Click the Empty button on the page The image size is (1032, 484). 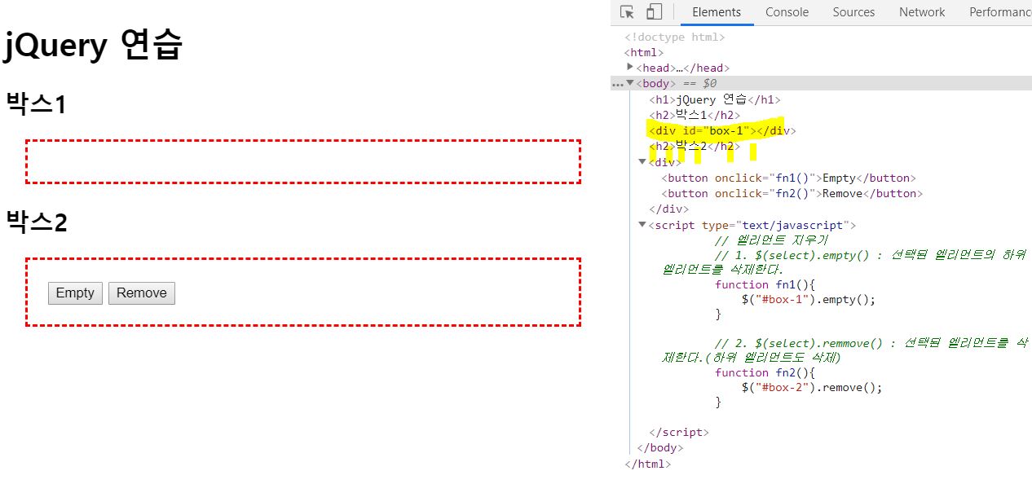point(75,293)
